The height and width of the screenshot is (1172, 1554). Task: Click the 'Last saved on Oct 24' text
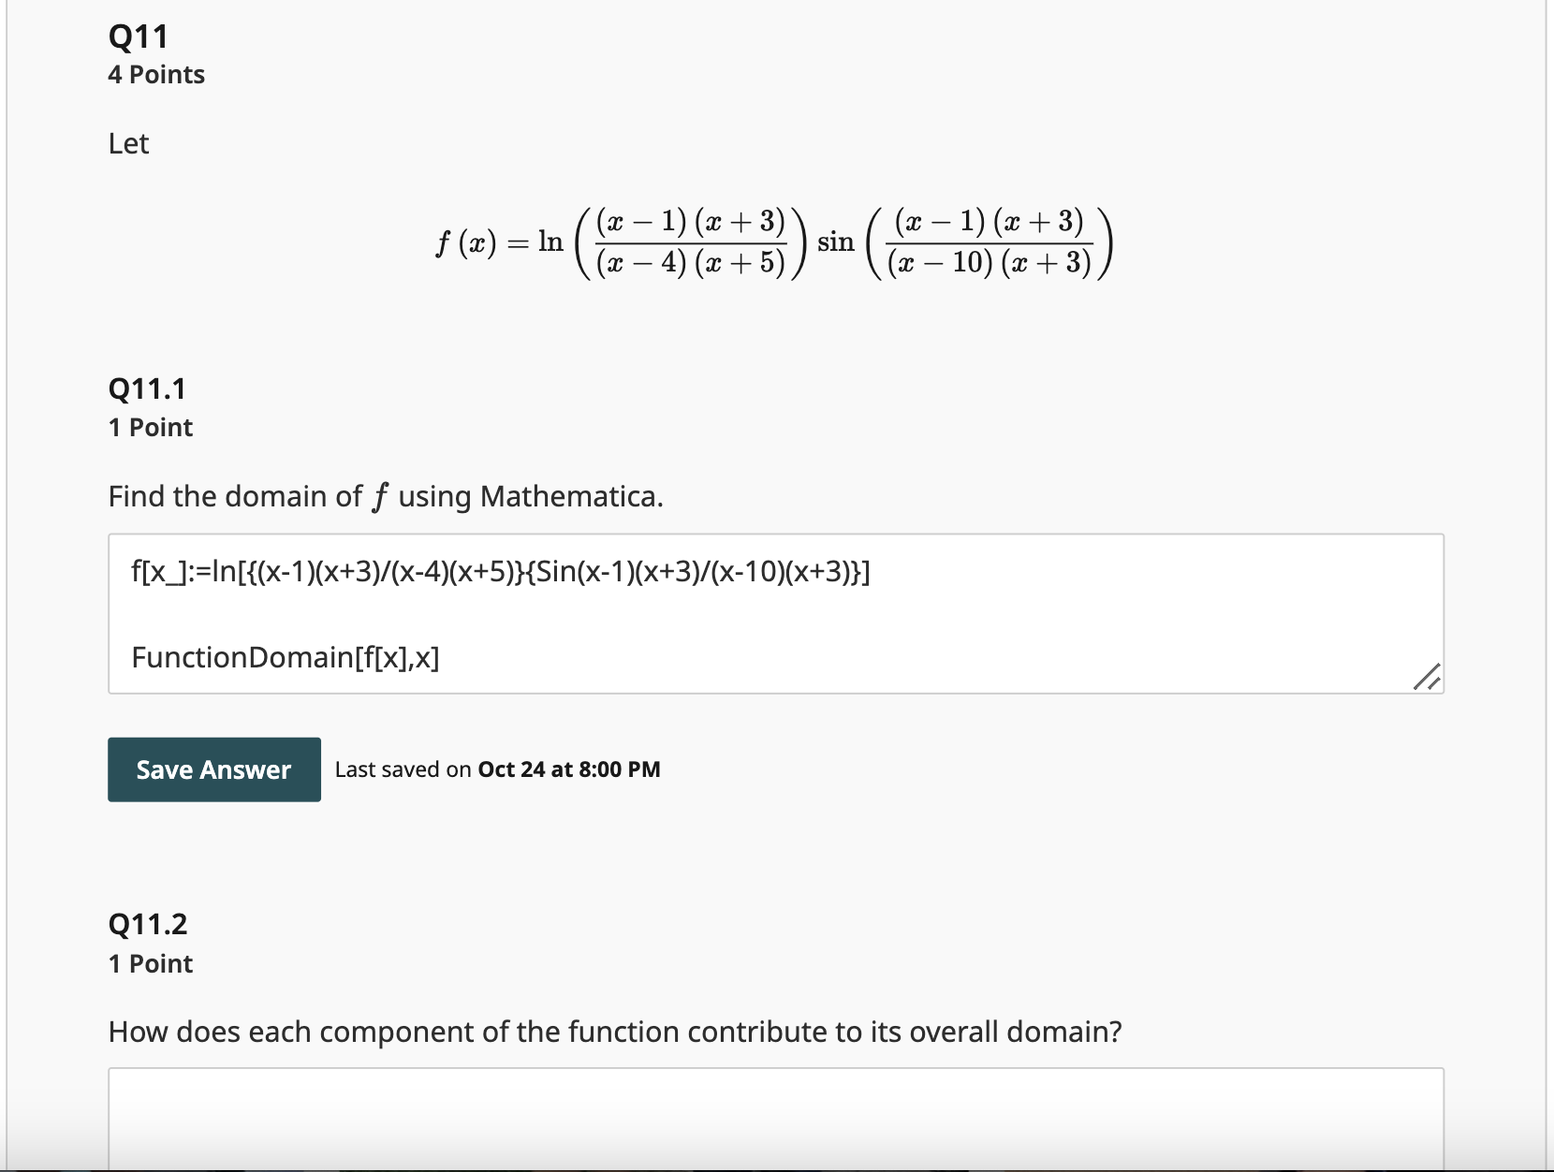click(x=497, y=769)
